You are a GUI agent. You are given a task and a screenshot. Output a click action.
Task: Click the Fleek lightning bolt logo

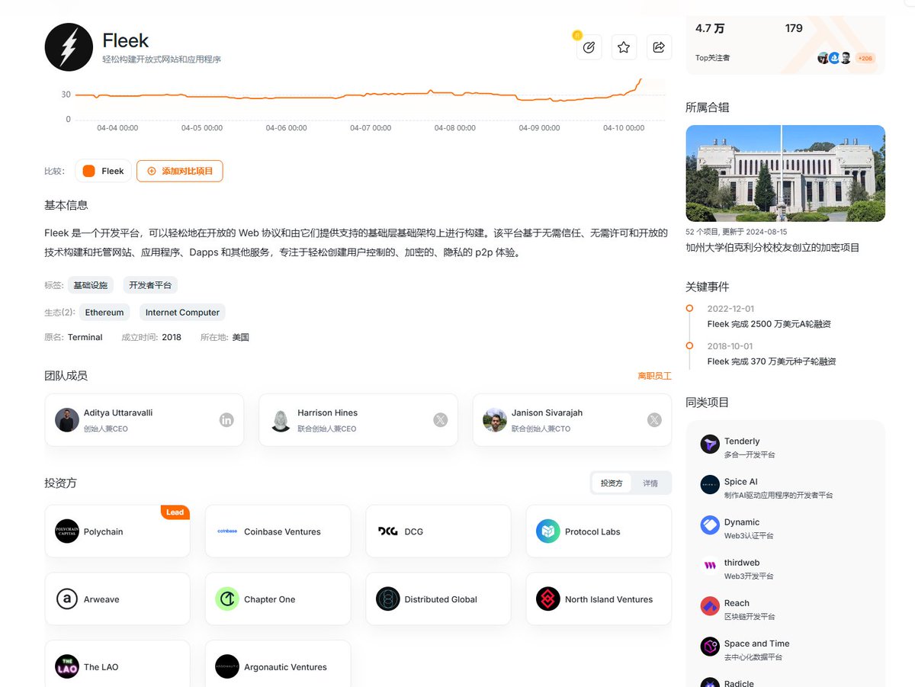coord(69,47)
